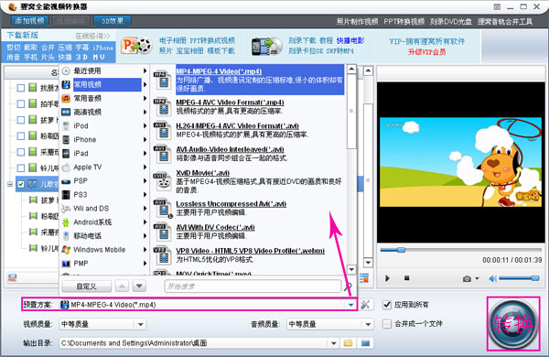Click the Wii and DS icon

66,209
